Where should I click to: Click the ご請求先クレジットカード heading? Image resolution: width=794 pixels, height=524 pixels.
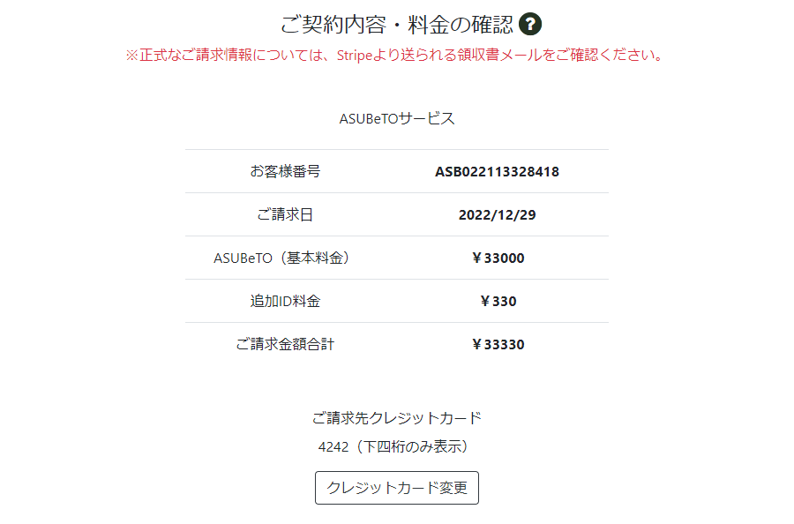[396, 418]
